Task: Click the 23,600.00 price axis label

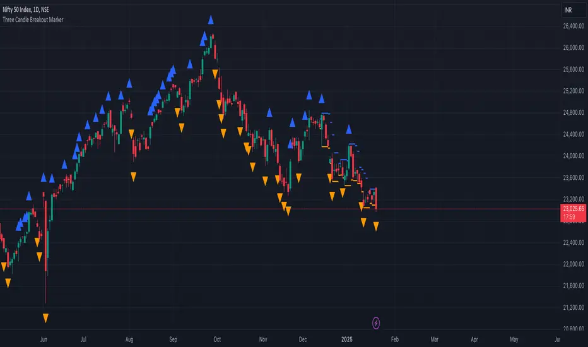Action: [573, 177]
